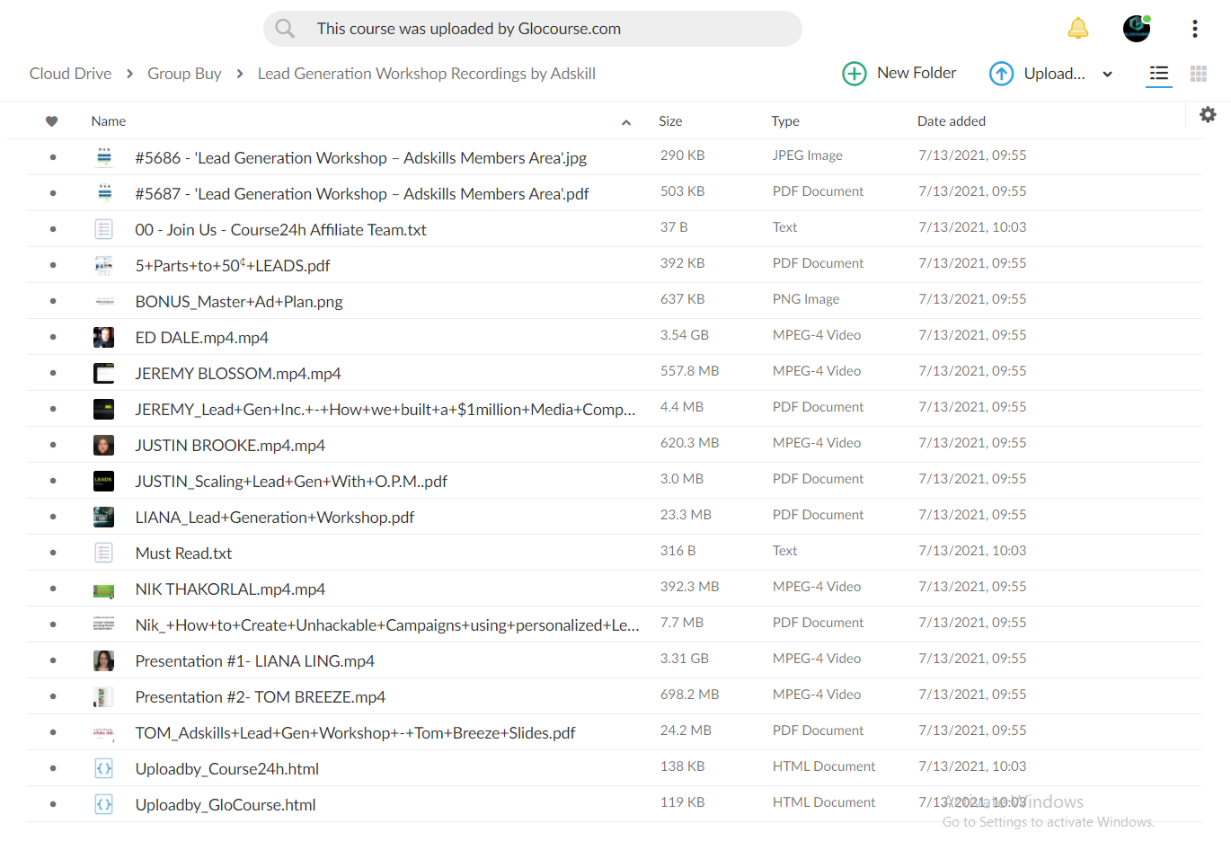This screenshot has height=841, width=1231.
Task: Click thumbnail of JUSTIN BROOKE.mp4
Action: [x=104, y=445]
